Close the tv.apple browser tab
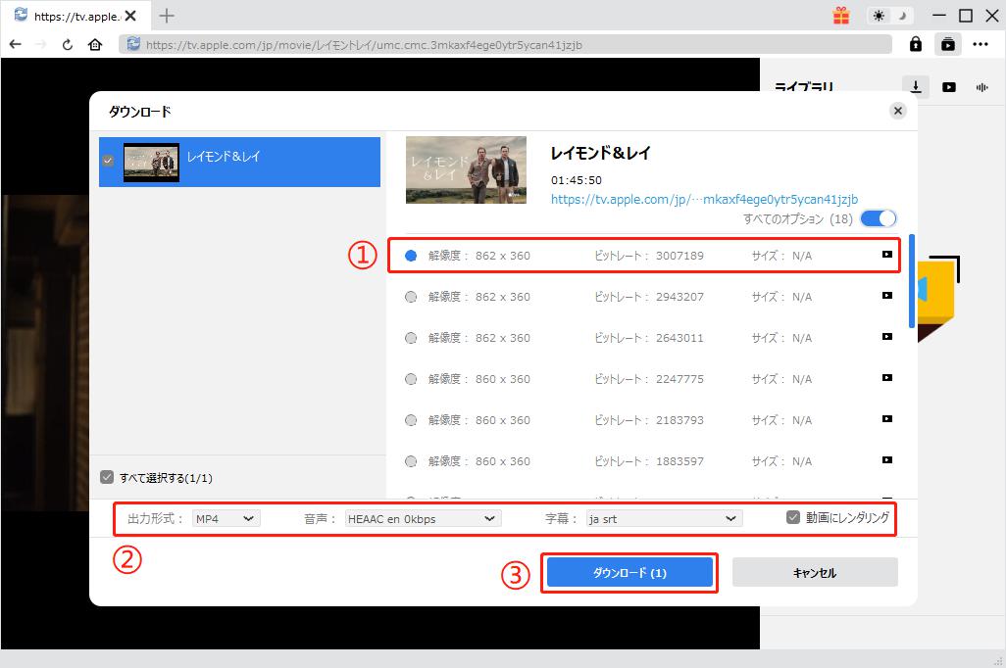Screen dimensions: 1006x668 pyautogui.click(x=130, y=16)
